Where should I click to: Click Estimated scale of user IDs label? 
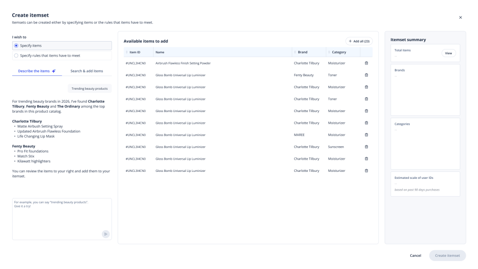pos(414,178)
